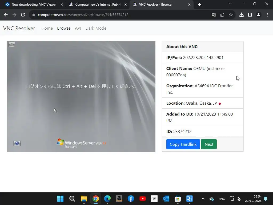Open Facebook from taskbar

(131, 199)
